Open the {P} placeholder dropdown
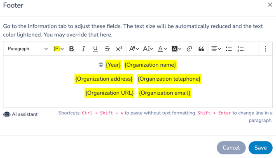Image resolution: width=276 pixels, height=158 pixels. coord(58,49)
